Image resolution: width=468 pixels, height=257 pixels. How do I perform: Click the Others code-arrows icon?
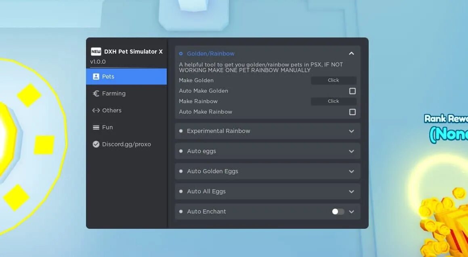[96, 110]
